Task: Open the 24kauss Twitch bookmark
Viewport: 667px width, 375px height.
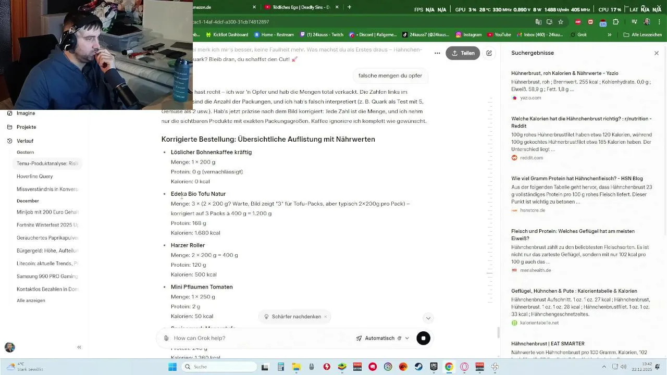Action: 322,35
